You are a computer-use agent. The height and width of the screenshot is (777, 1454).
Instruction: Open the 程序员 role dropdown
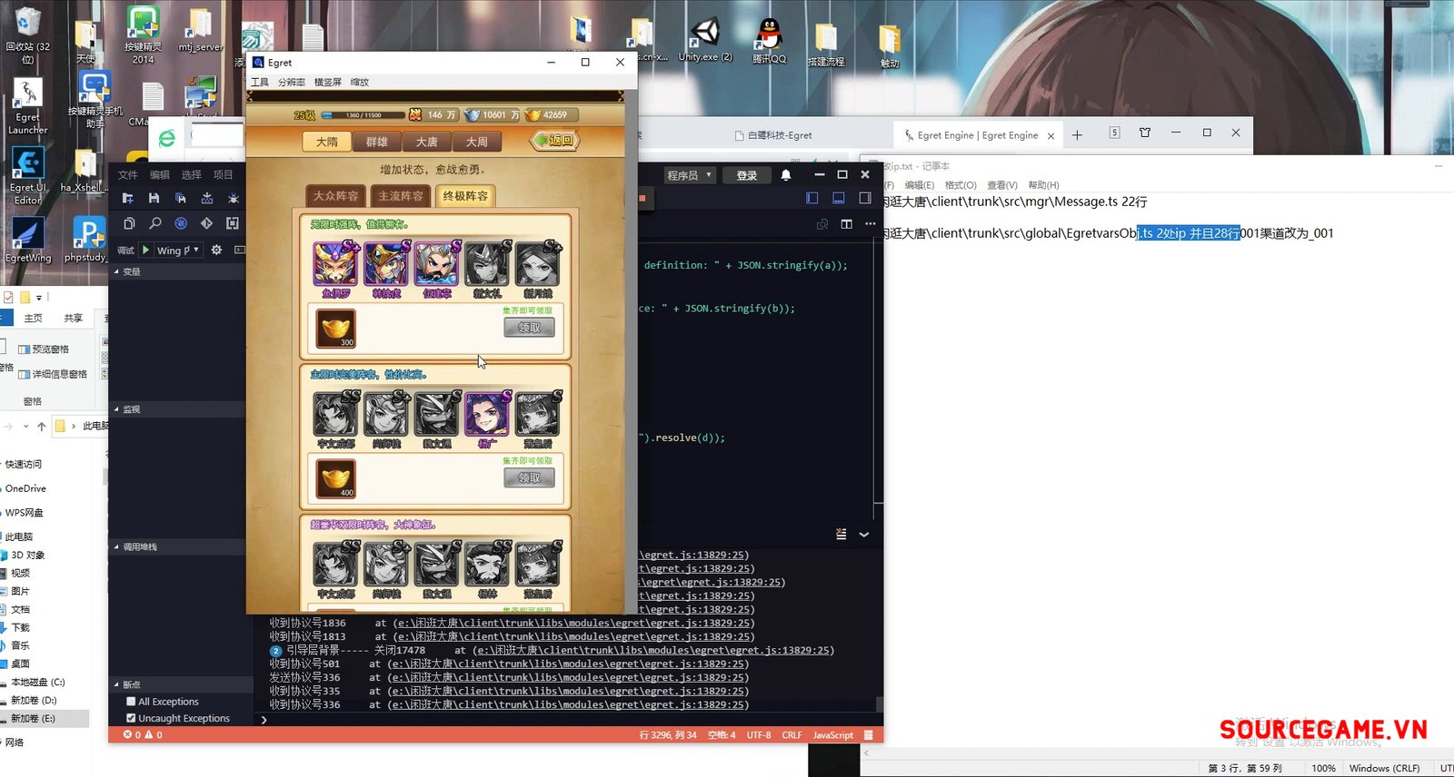click(x=690, y=175)
